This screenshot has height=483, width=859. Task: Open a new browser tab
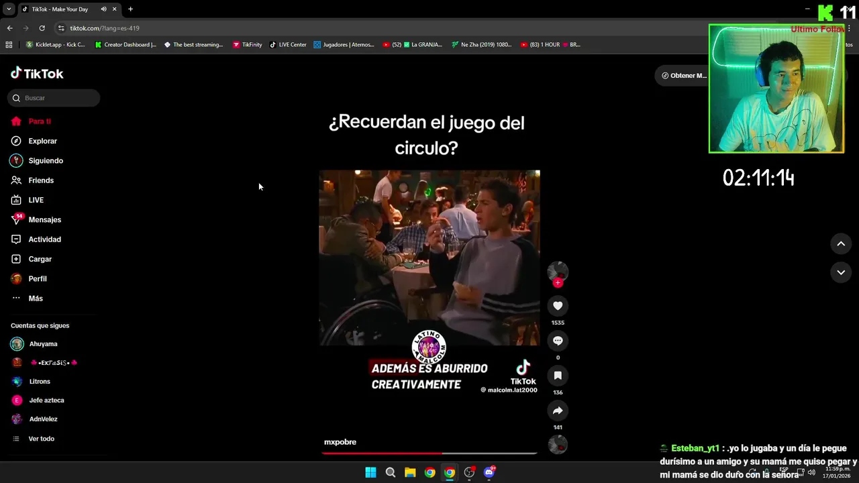pos(130,9)
